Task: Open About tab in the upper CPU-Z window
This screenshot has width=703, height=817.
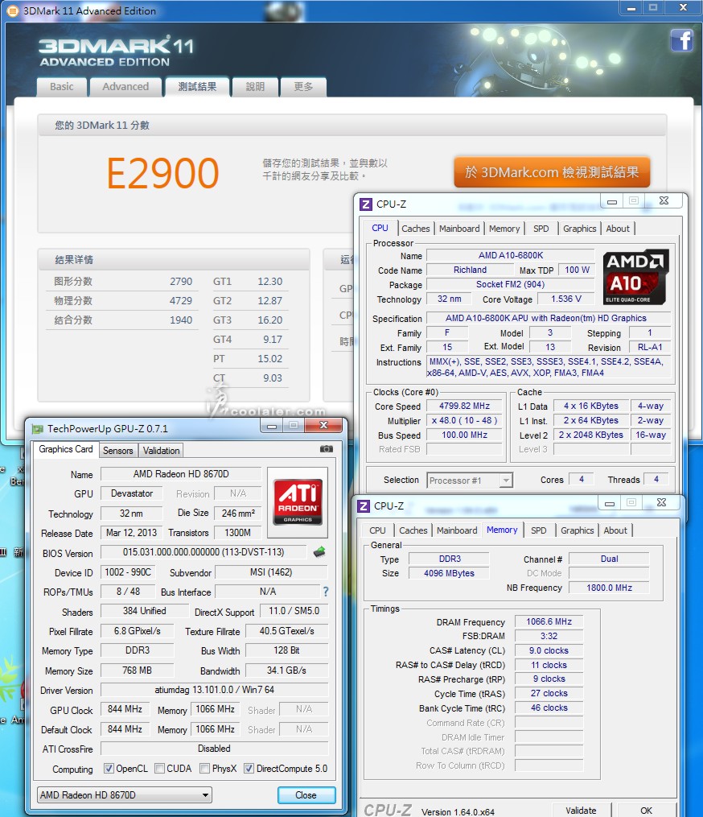Action: pos(618,229)
